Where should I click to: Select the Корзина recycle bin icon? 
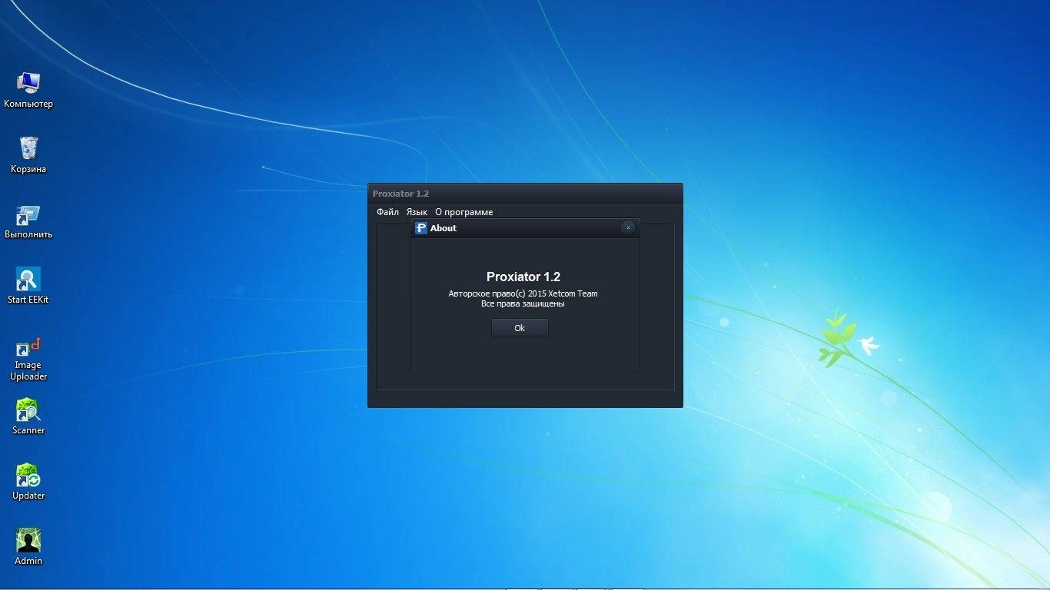28,155
